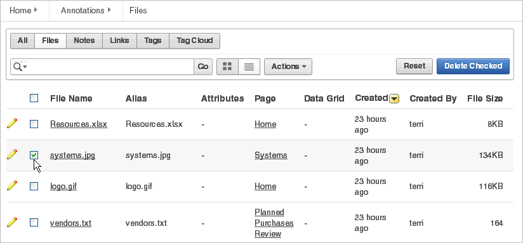Click the Delete Checked button
This screenshot has width=523, height=243.
473,66
